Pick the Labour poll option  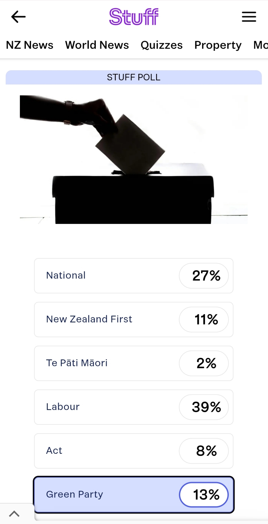point(104,407)
